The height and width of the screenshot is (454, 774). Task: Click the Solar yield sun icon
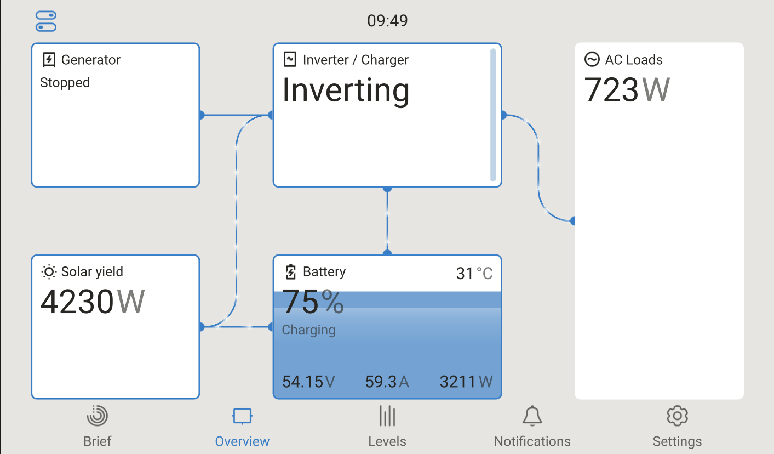[x=49, y=271]
